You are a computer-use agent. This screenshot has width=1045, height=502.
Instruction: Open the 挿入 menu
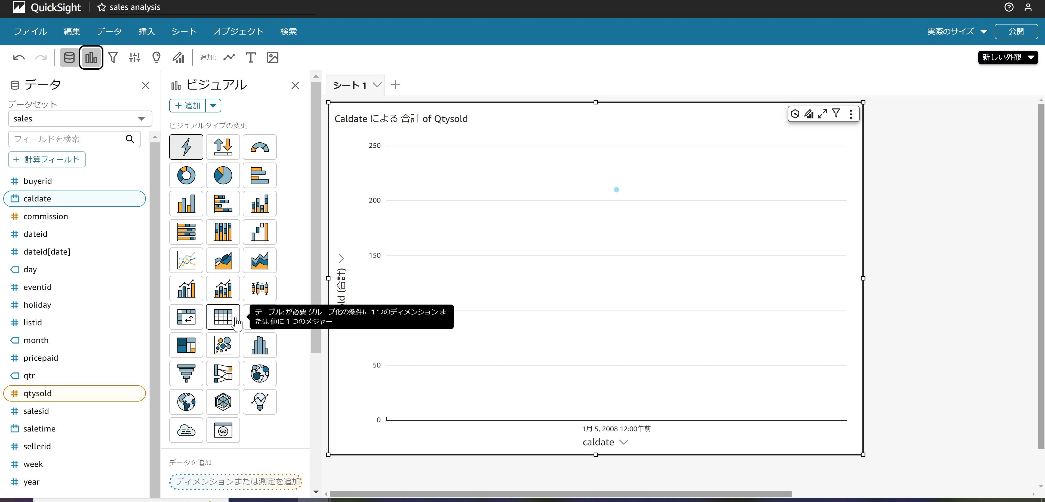146,32
